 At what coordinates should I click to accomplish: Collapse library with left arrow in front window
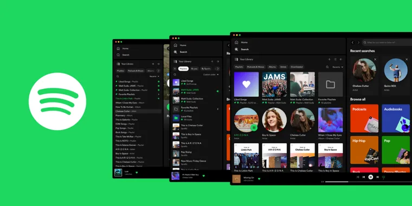pyautogui.click(x=341, y=60)
